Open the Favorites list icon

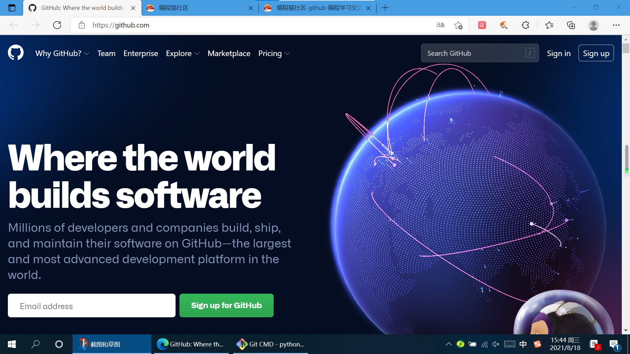pos(549,25)
